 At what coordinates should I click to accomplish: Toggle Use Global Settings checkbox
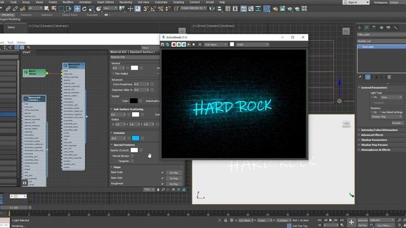[380, 113]
